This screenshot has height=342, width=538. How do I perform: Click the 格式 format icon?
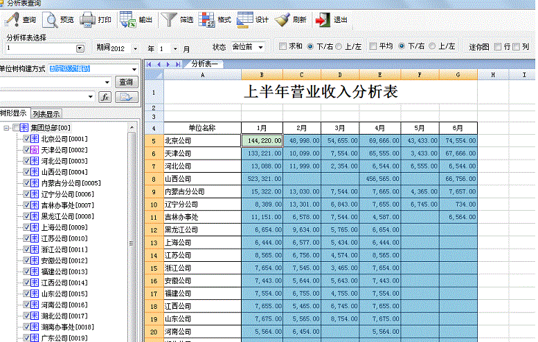pos(207,19)
